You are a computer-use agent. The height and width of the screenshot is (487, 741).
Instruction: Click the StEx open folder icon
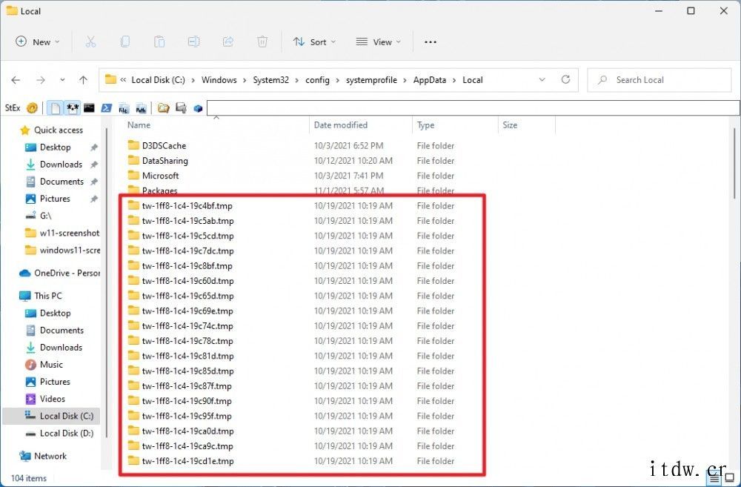(164, 107)
